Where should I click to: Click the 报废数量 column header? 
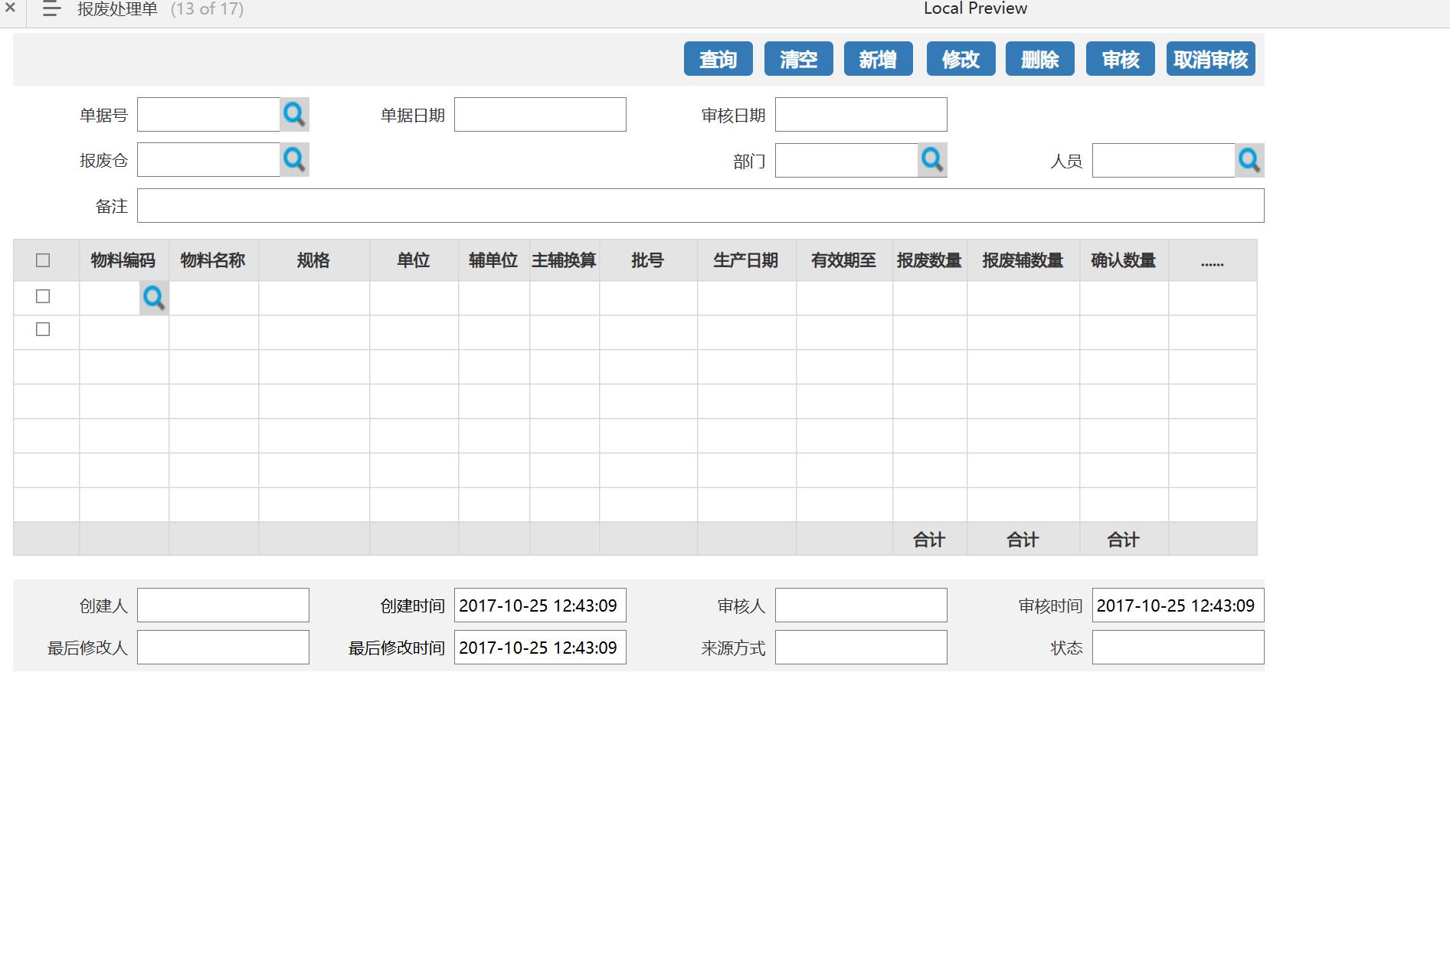point(930,260)
